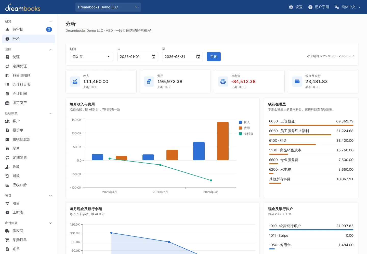This screenshot has height=254, width=367.
Task: Open 应收账龄 in the sidebar
Action: point(29,185)
